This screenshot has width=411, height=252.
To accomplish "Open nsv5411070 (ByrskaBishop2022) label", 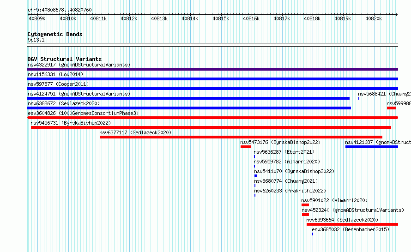I will click(x=294, y=171).
